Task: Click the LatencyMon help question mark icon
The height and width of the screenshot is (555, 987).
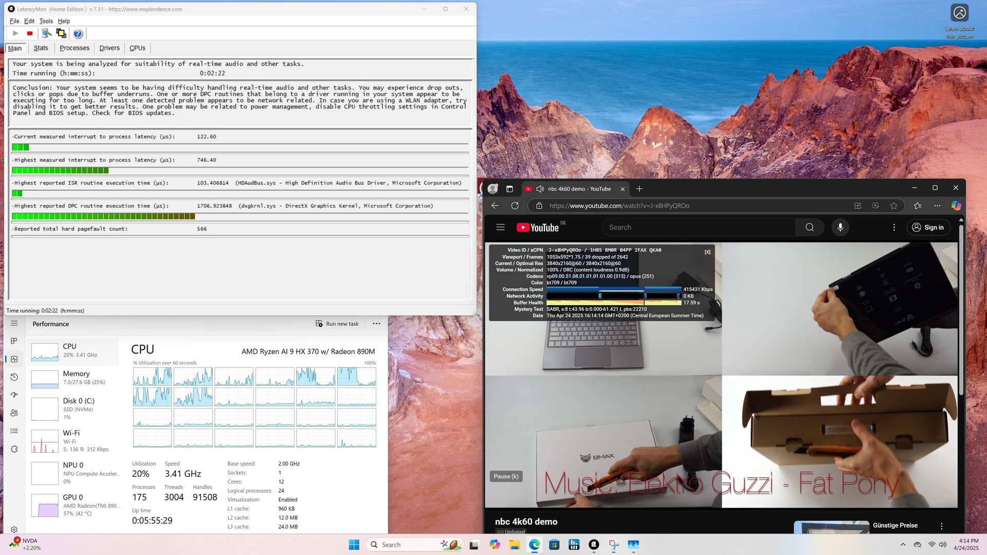Action: 78,33
